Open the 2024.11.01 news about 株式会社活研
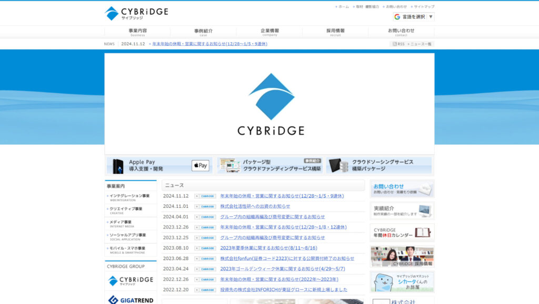539x304 pixels. point(255,206)
